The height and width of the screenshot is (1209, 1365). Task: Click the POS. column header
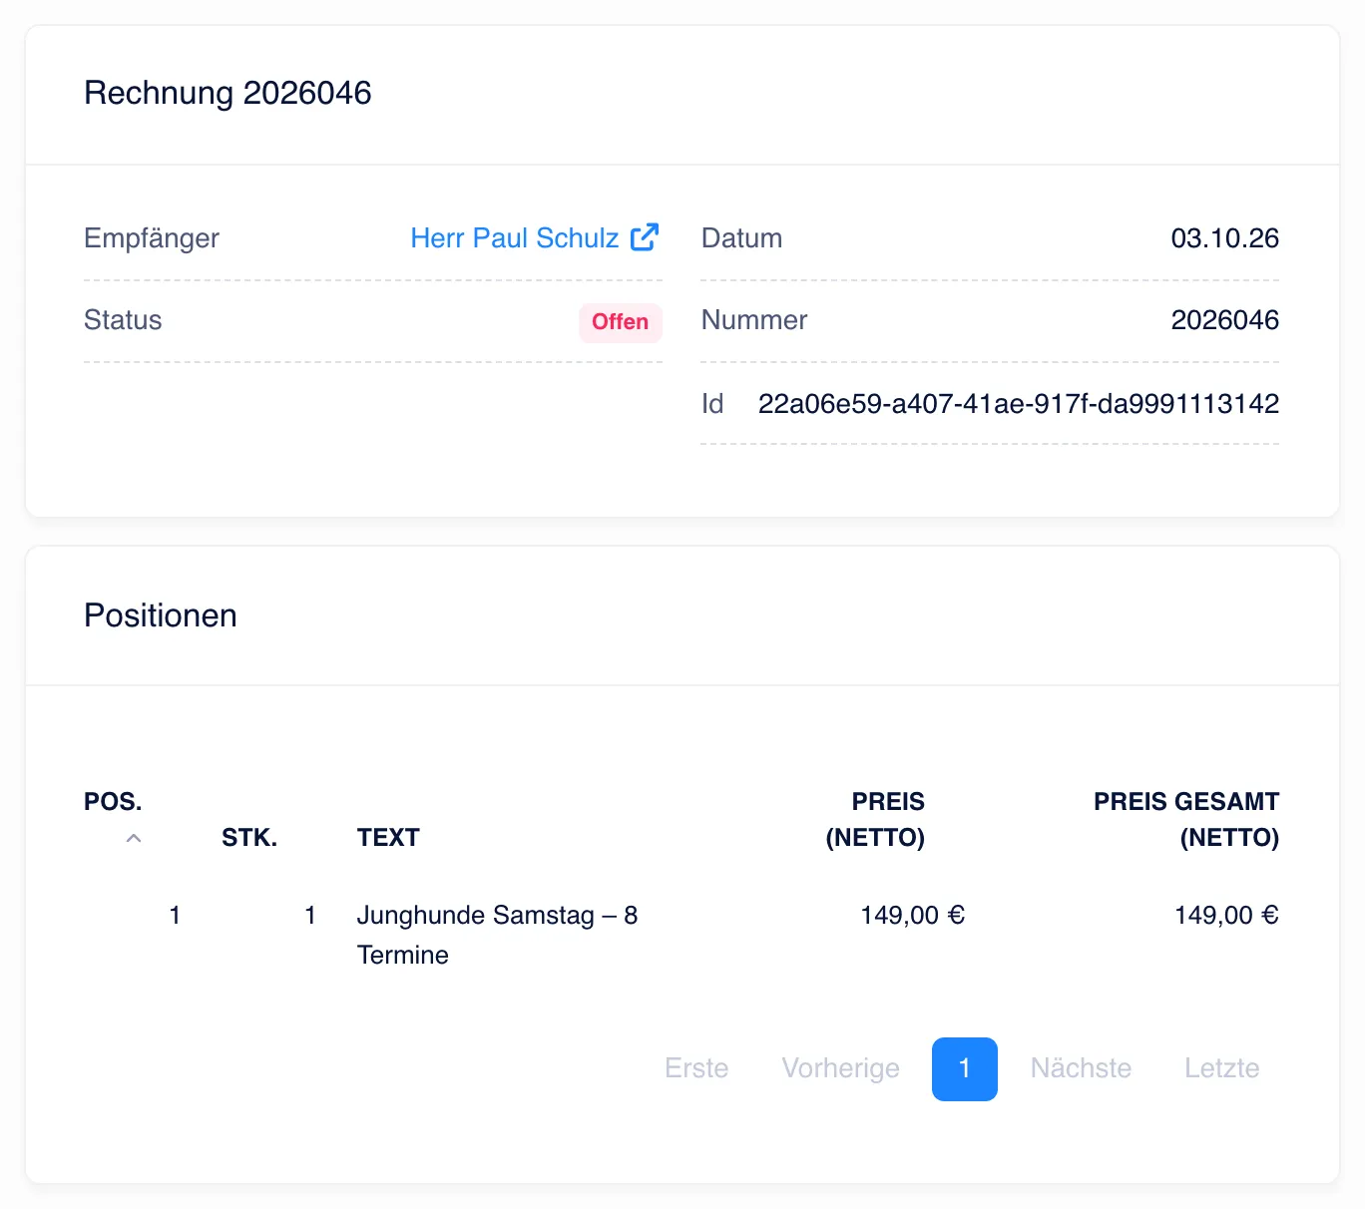point(113,802)
